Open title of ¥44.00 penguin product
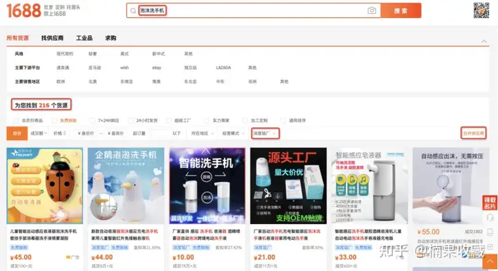The image size is (498, 271). point(124,235)
